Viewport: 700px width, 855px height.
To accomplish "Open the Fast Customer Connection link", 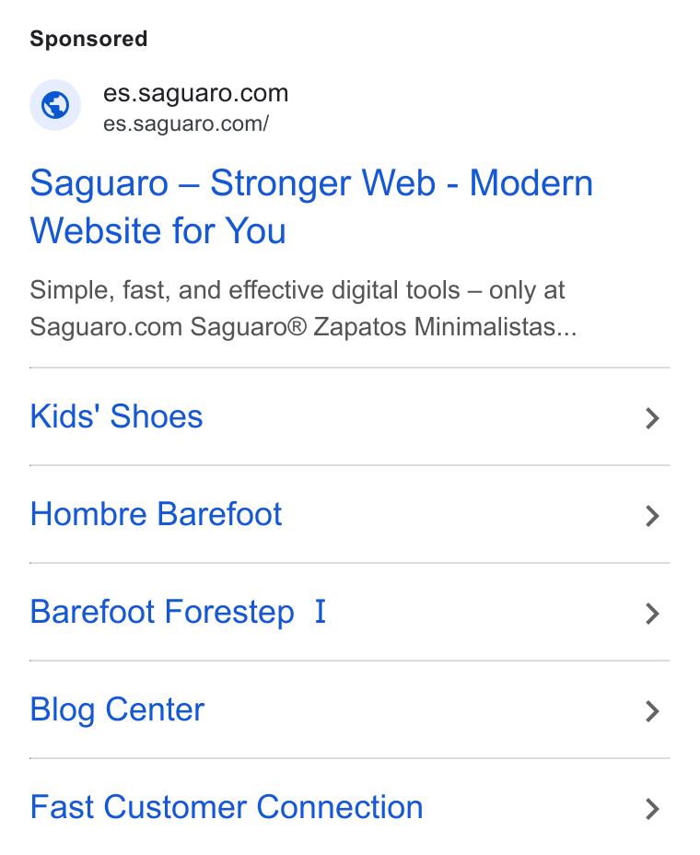I will click(x=227, y=807).
